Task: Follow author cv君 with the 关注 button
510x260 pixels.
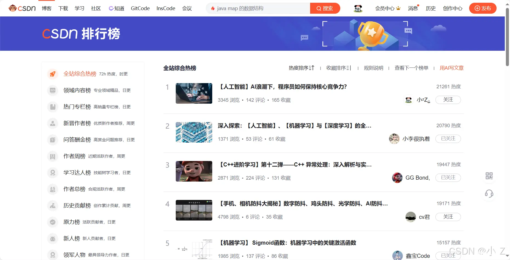Action: 448,217
